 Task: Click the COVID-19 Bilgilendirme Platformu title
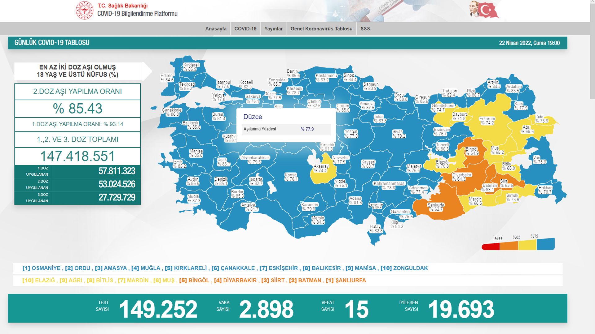pos(137,14)
